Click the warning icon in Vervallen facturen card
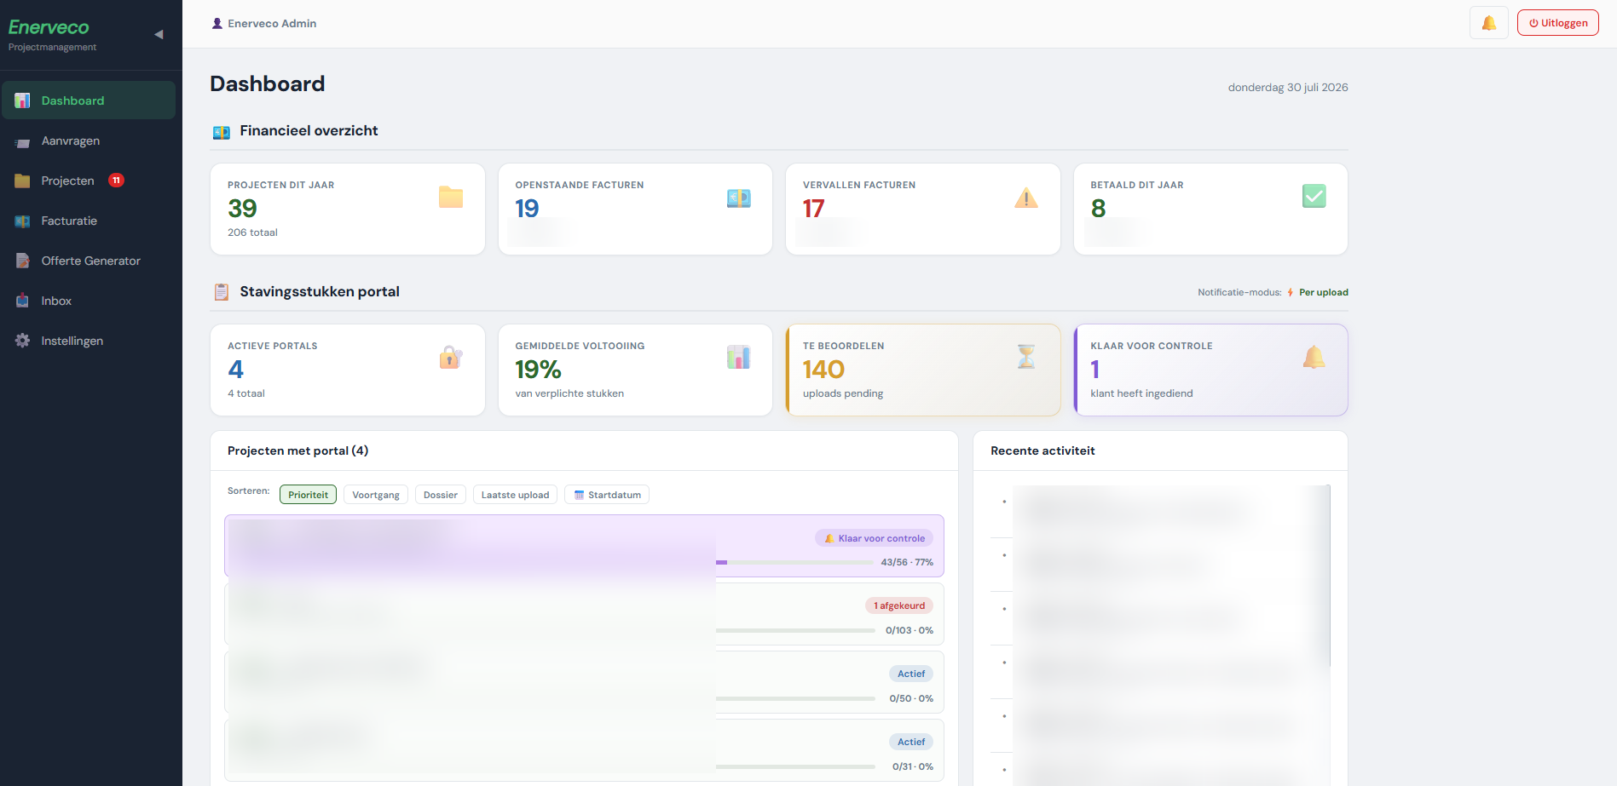The width and height of the screenshot is (1617, 786). (1026, 198)
